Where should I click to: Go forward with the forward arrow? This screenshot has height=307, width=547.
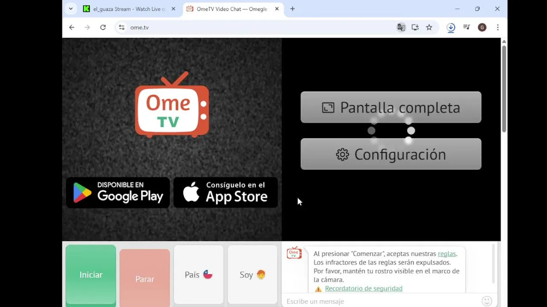[x=87, y=27]
